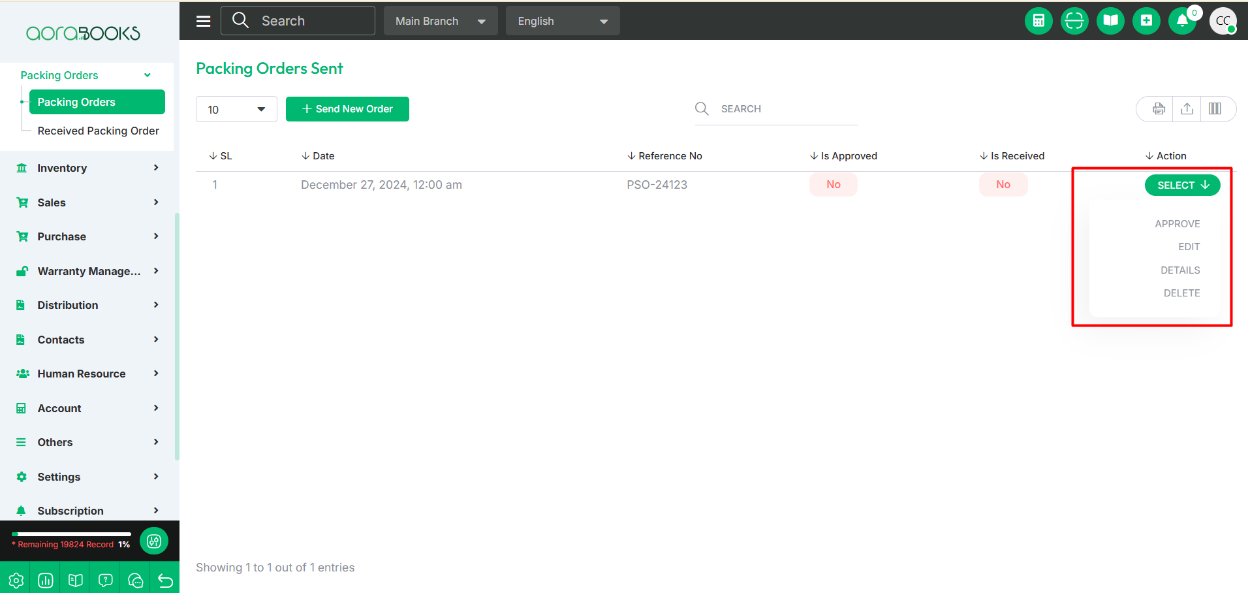Viewport: 1248px width, 593px height.
Task: Click the table SEARCH input field
Action: tap(787, 109)
